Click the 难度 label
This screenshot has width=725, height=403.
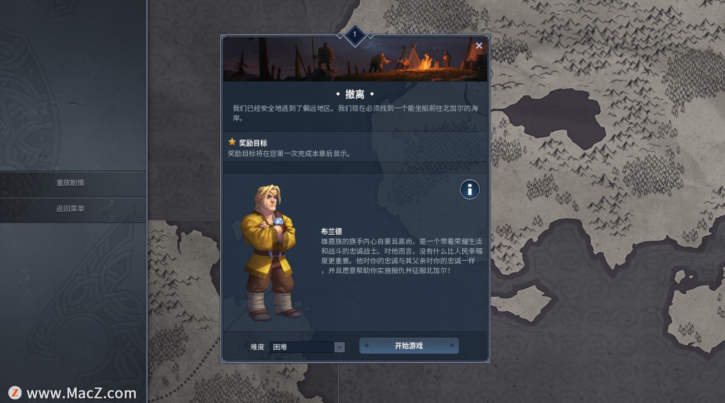[257, 347]
